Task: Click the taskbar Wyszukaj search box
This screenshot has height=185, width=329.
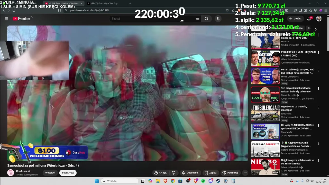Action: coord(120,181)
